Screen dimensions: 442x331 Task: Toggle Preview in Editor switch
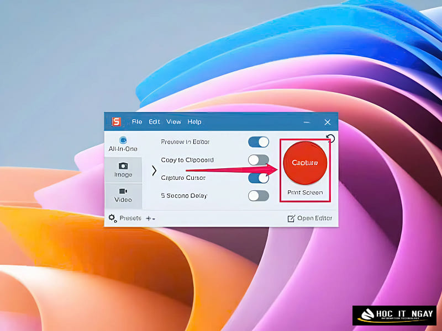tap(259, 142)
